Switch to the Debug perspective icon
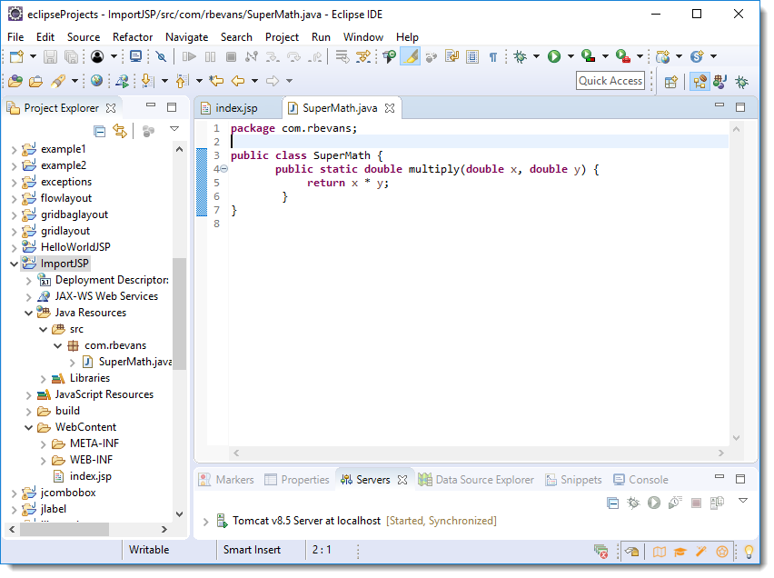774x578 pixels. (x=741, y=82)
